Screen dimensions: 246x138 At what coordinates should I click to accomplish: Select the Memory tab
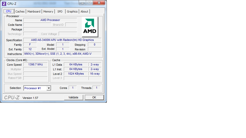[48, 11]
